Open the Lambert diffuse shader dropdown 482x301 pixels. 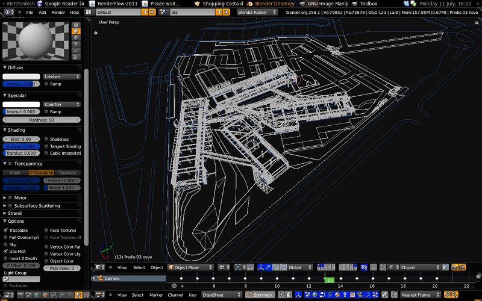click(x=62, y=77)
